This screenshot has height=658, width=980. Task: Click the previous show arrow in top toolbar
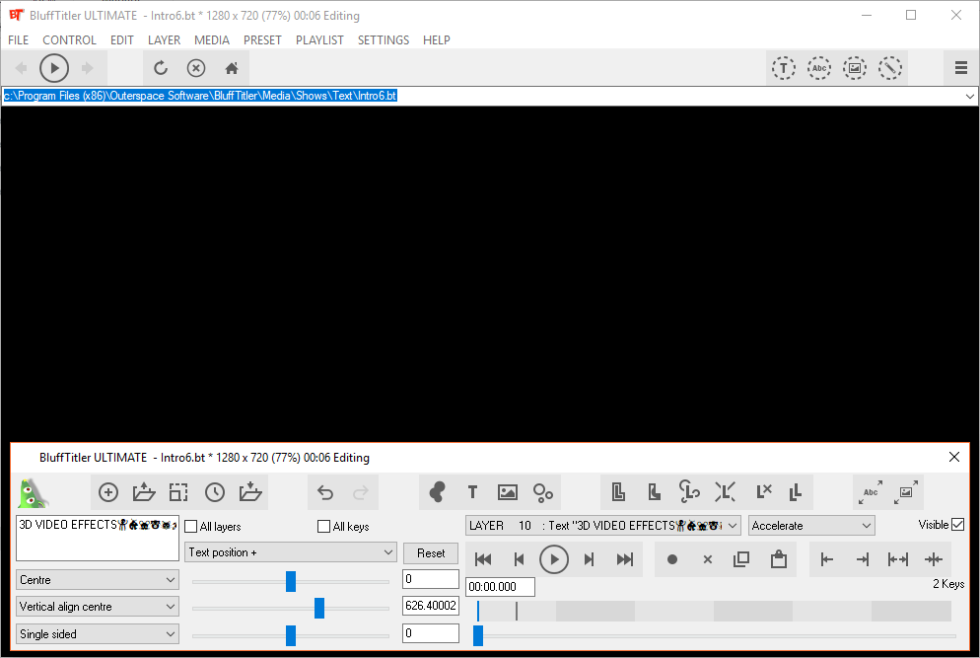coord(22,67)
